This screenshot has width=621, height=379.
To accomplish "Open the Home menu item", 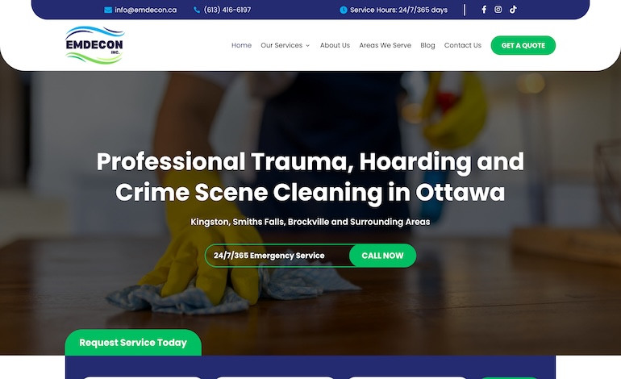I will [x=241, y=45].
